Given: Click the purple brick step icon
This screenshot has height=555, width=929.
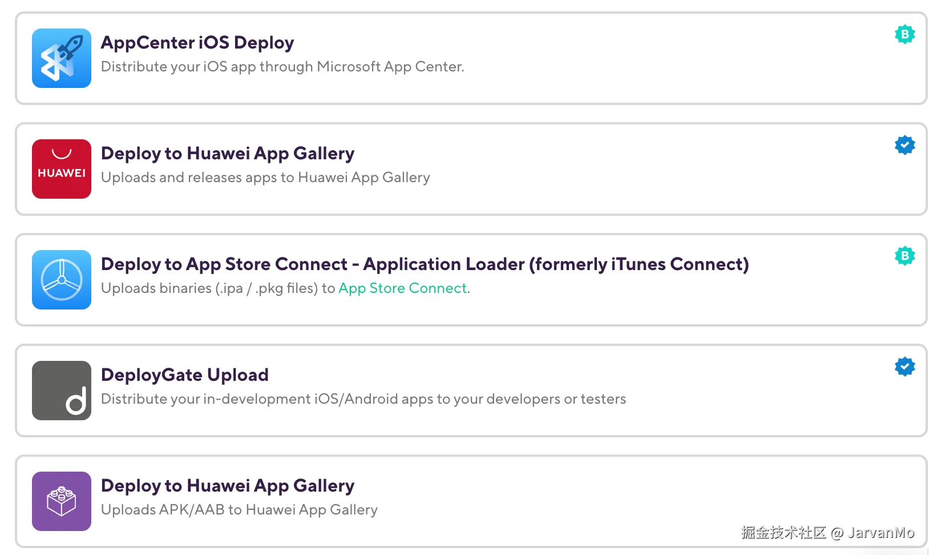Looking at the screenshot, I should 62,501.
